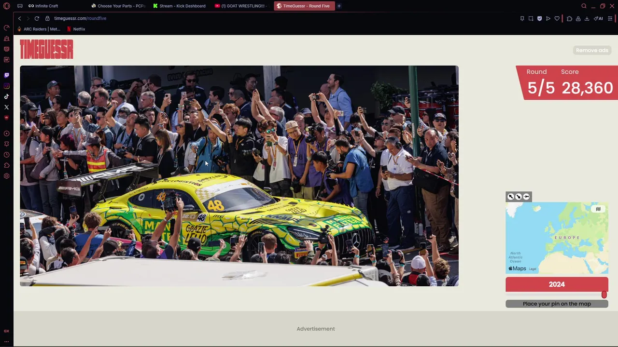Place a pin on the Europe map
The height and width of the screenshot is (347, 618).
(557, 238)
